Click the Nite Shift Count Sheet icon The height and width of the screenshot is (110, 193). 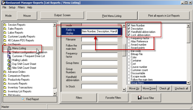coord(9,68)
